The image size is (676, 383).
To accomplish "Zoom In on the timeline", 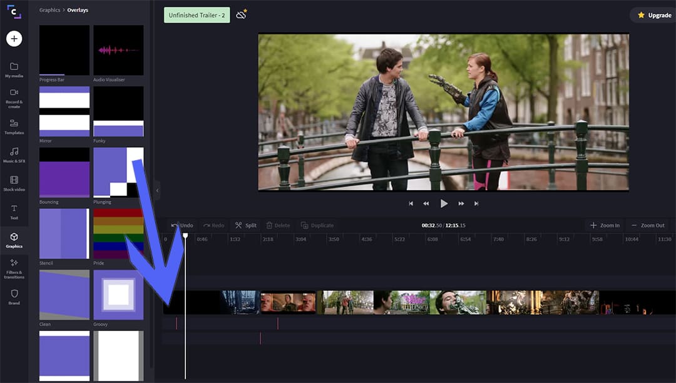I will (x=605, y=225).
